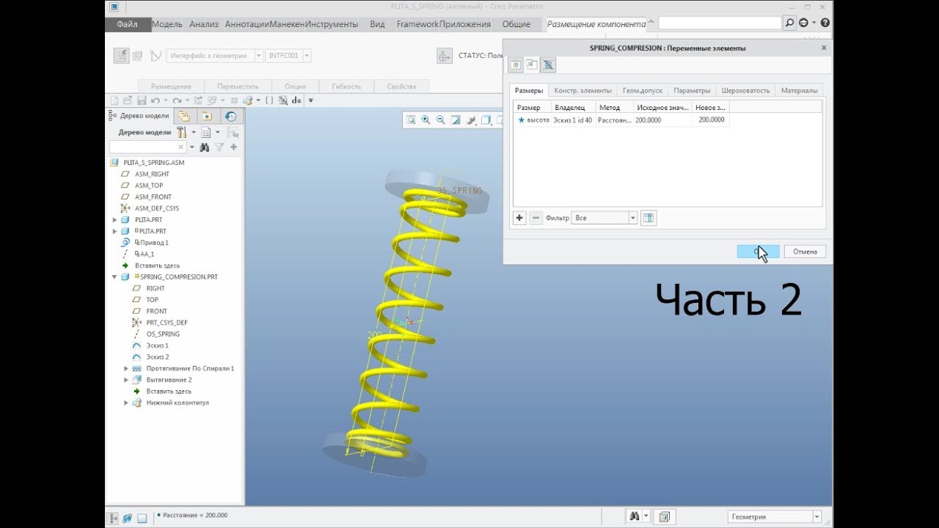939x528 pixels.
Task: Toggle the second display mode button in dialog
Action: [532, 65]
